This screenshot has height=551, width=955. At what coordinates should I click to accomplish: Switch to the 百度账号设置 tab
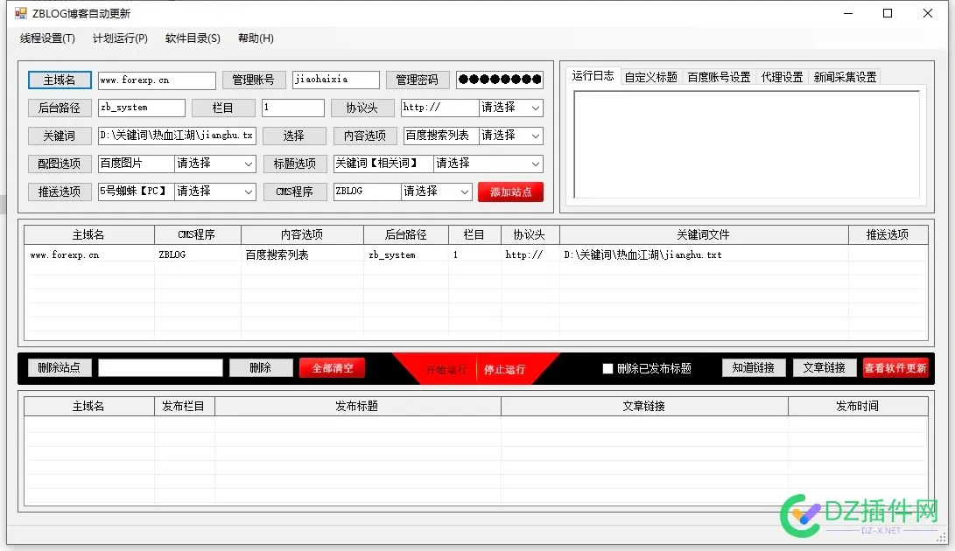click(719, 77)
